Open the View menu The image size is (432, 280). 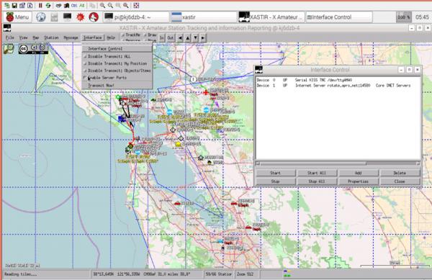coord(24,37)
